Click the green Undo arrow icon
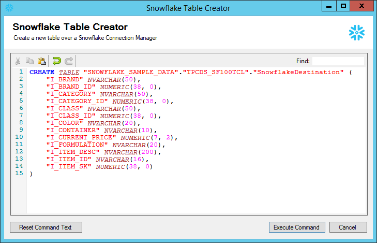The width and height of the screenshot is (377, 243). coord(57,61)
